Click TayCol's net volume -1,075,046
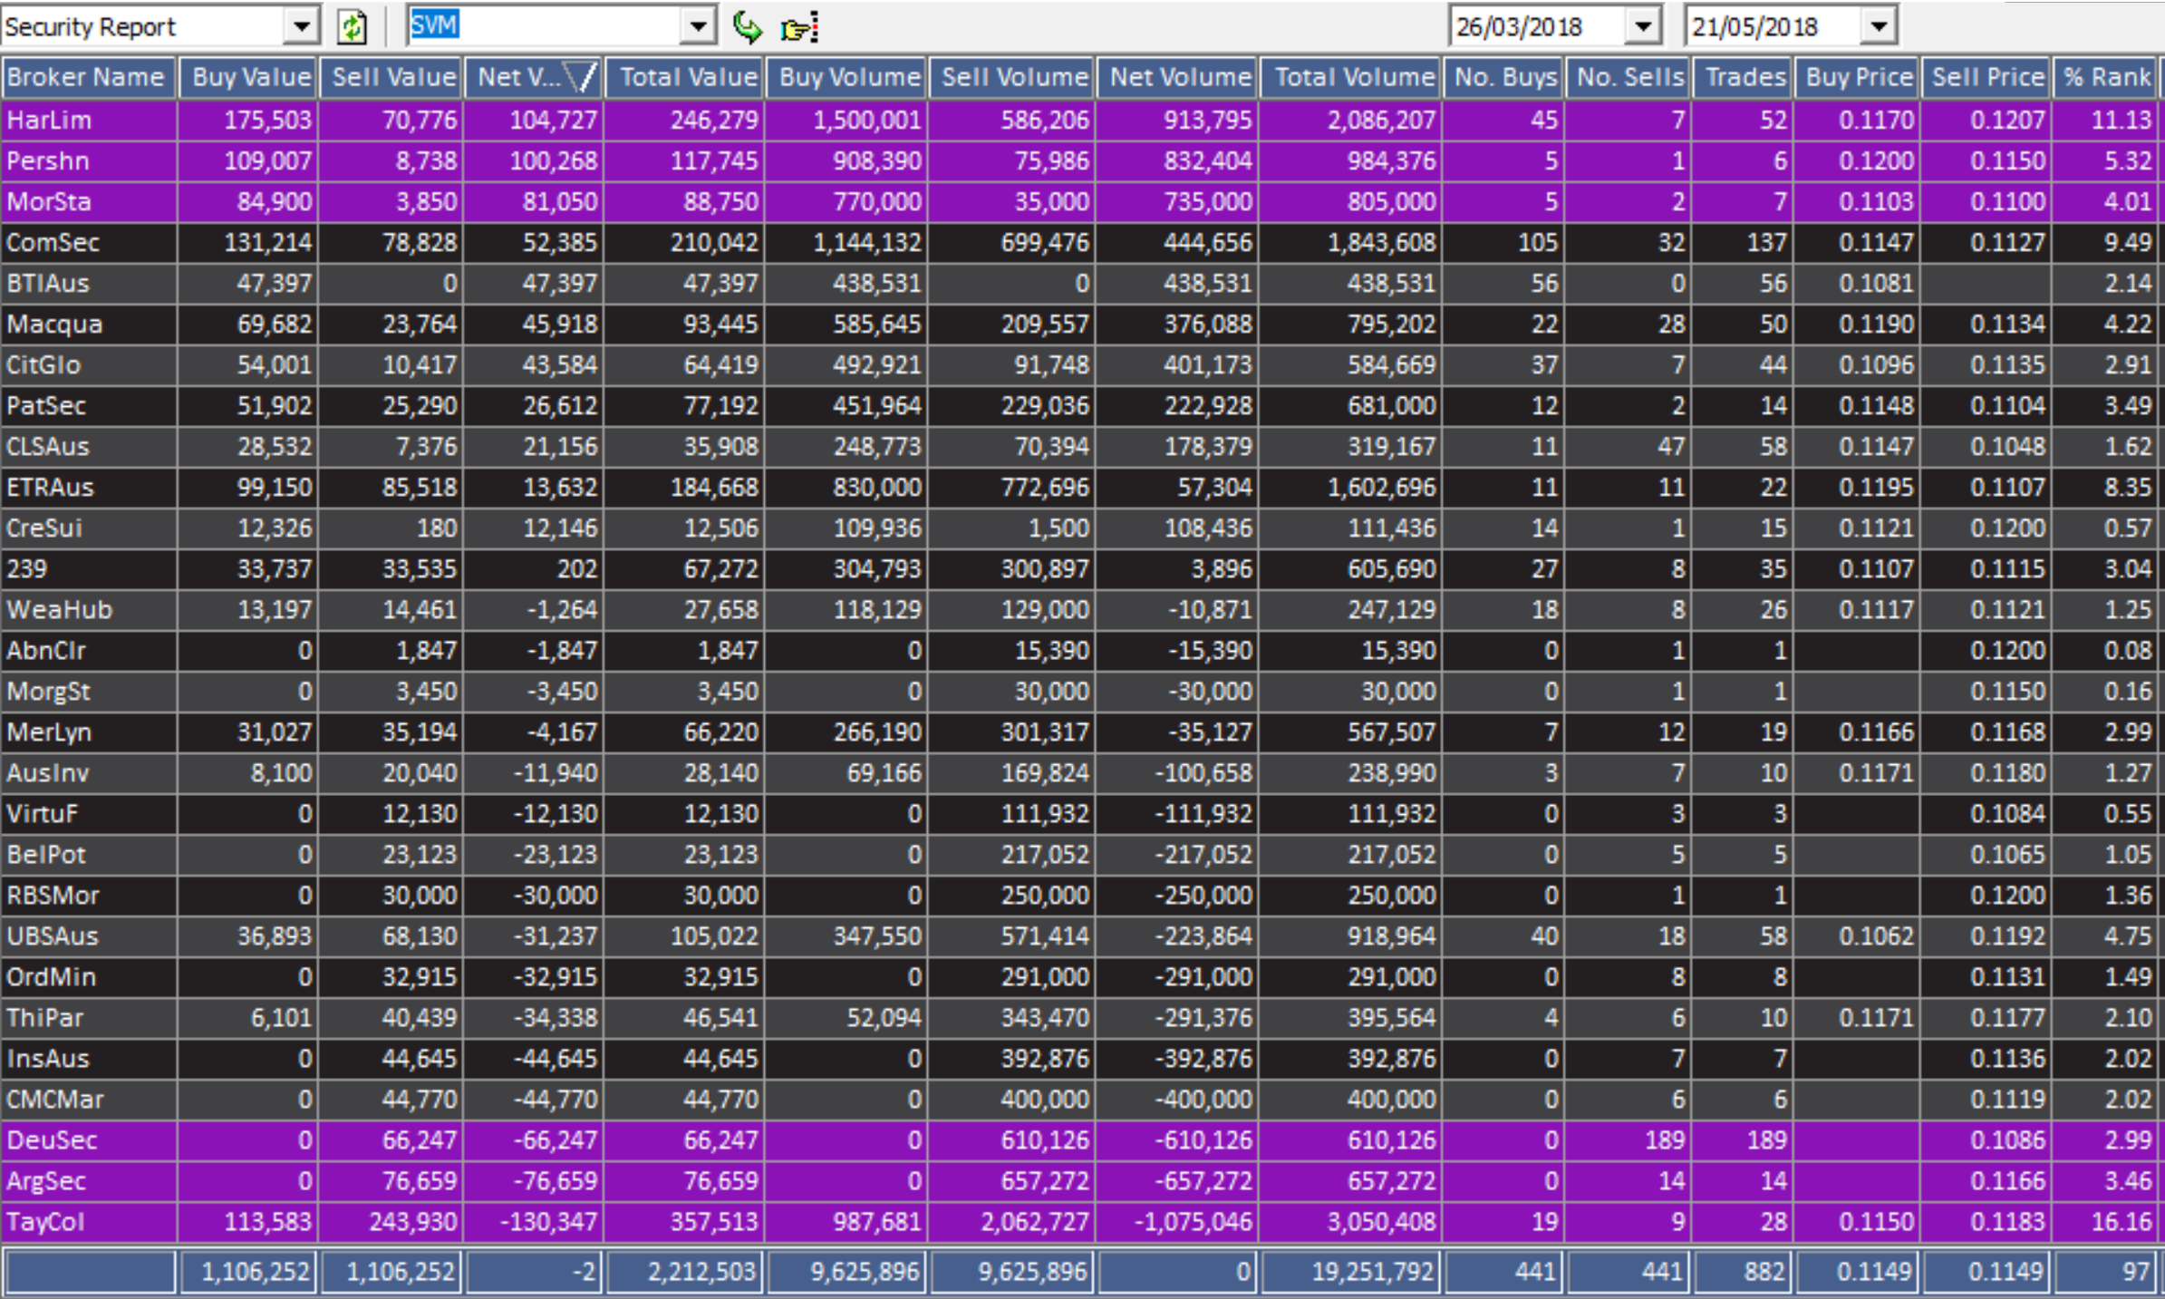This screenshot has width=2165, height=1299. point(1177,1221)
